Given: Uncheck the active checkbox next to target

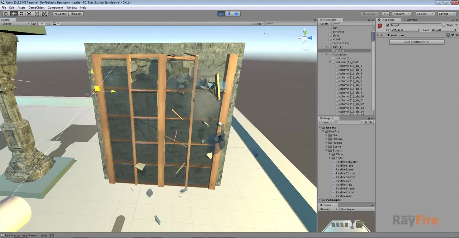Looking at the screenshot, I should pyautogui.click(x=388, y=25).
